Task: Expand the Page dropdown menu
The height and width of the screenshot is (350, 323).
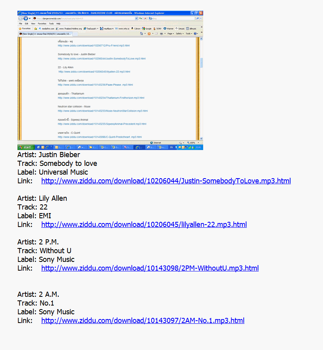Action: point(171,34)
